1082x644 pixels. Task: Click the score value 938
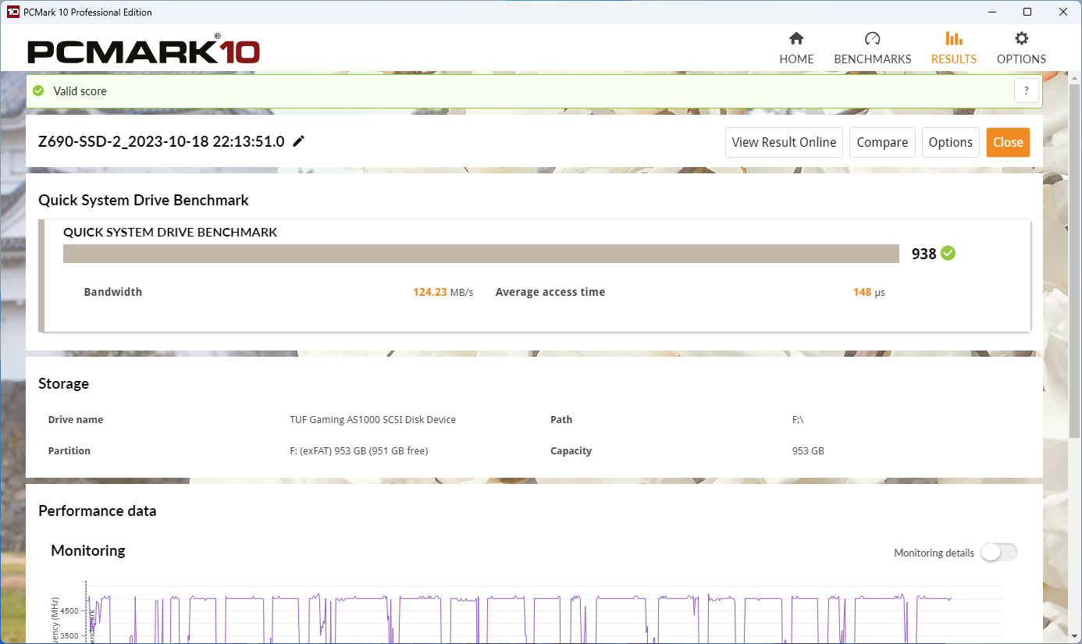[924, 254]
